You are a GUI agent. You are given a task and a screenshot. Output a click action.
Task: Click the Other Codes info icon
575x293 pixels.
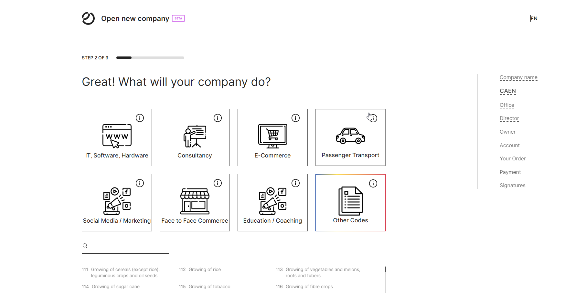coord(373,184)
